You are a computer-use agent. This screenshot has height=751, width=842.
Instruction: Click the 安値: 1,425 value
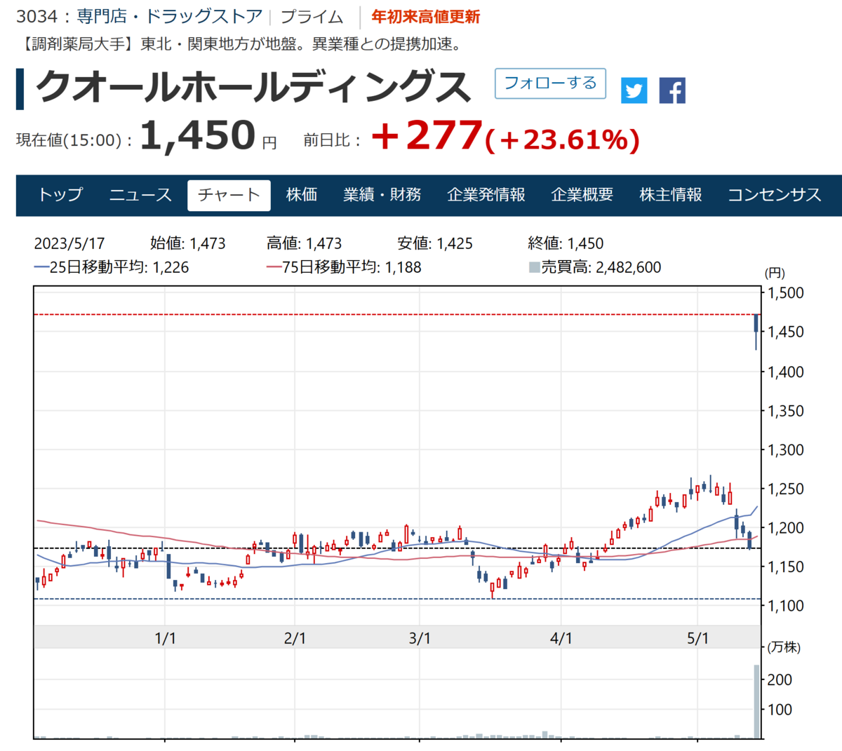pos(435,243)
